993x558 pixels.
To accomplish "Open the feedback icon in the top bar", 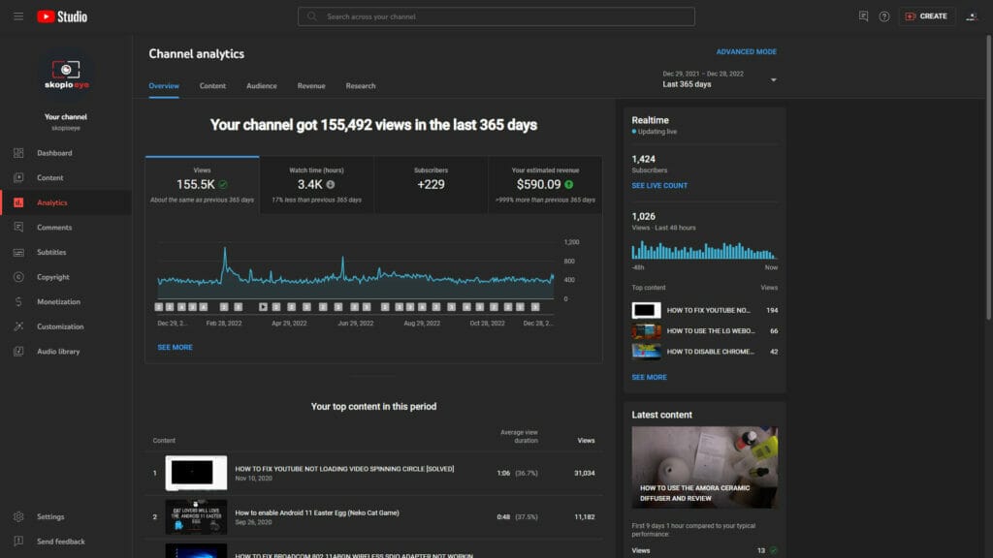I will pos(862,15).
